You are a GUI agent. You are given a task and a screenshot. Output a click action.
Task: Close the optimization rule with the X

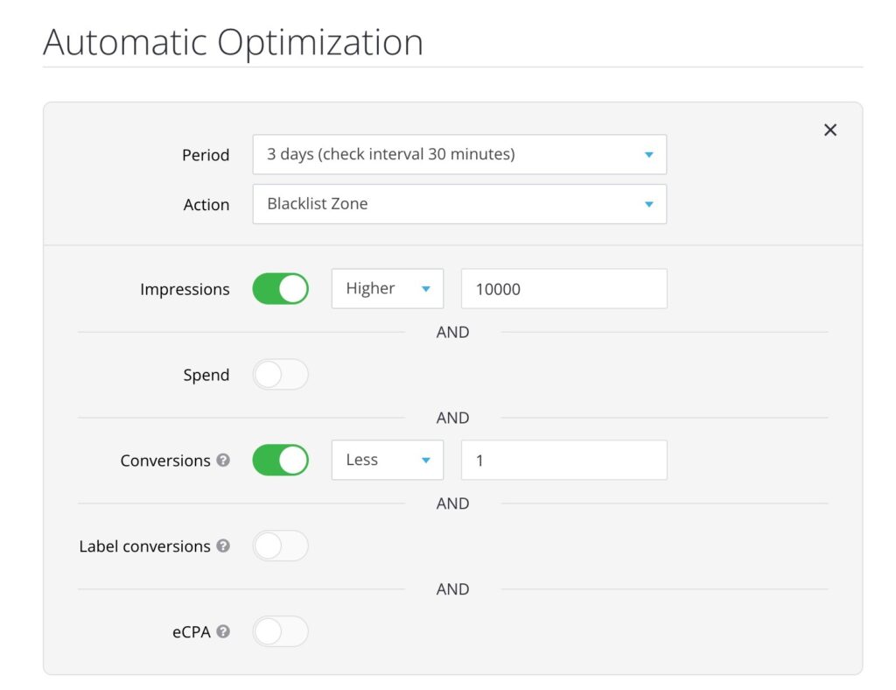[x=830, y=130]
